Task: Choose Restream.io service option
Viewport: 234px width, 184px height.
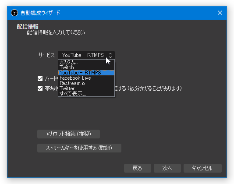Action: [86, 83]
